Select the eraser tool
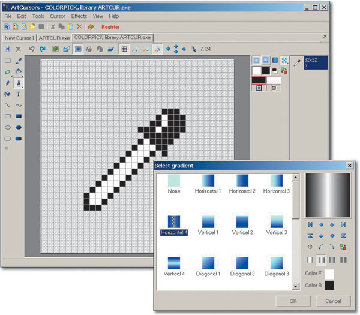 click(8, 72)
